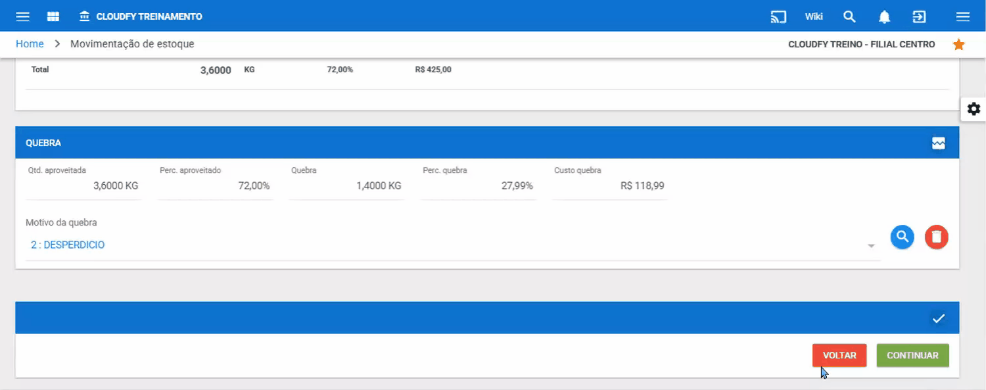Click the logout exit icon
Viewport: 986px width, 390px height.
[x=920, y=16]
